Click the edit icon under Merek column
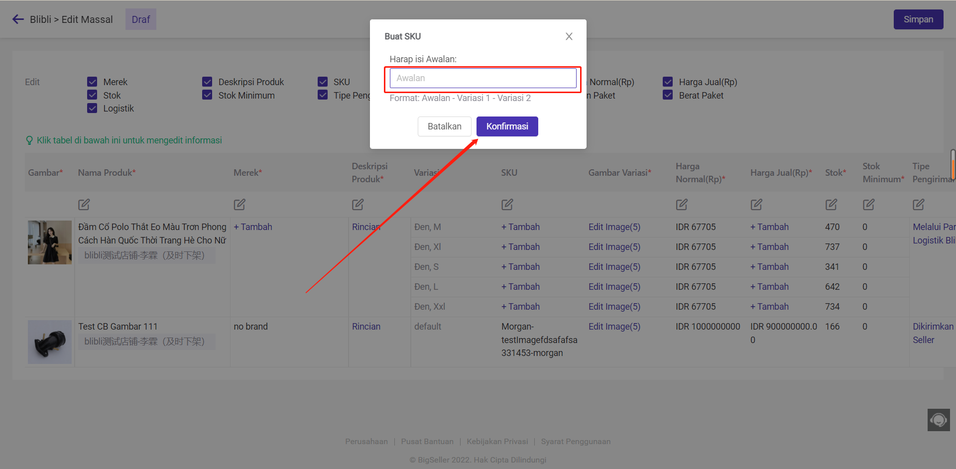 (x=239, y=205)
